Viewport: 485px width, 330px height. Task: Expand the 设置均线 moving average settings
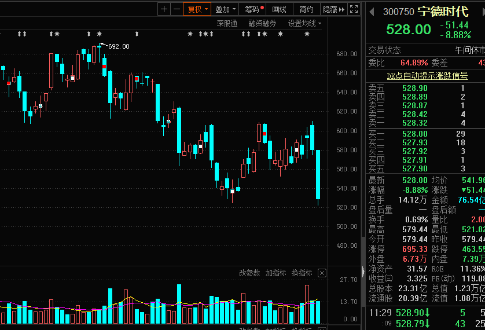pos(304,23)
